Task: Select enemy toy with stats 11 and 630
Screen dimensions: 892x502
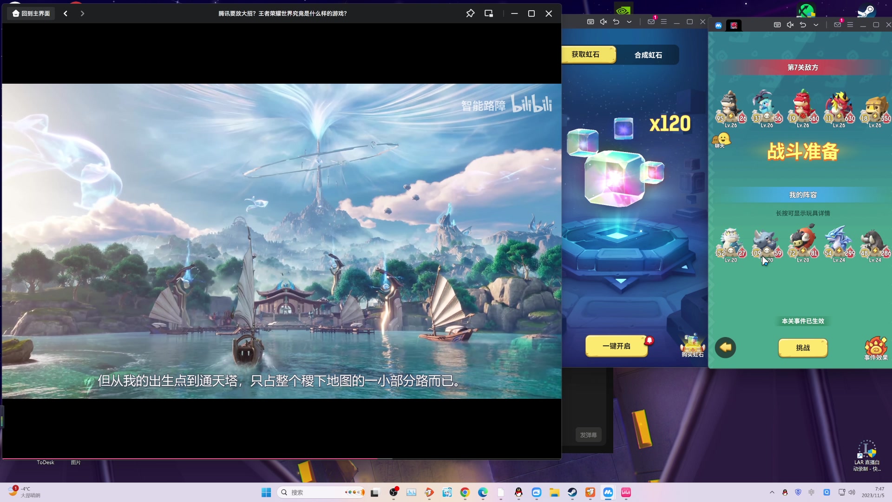Action: (839, 109)
